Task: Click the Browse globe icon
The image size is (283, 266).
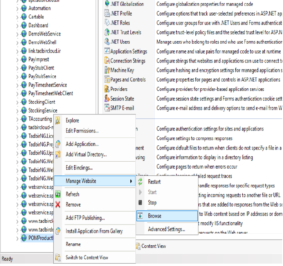Action: 140,216
